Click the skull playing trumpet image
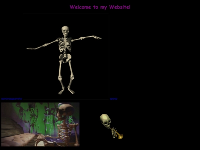 coord(111,127)
